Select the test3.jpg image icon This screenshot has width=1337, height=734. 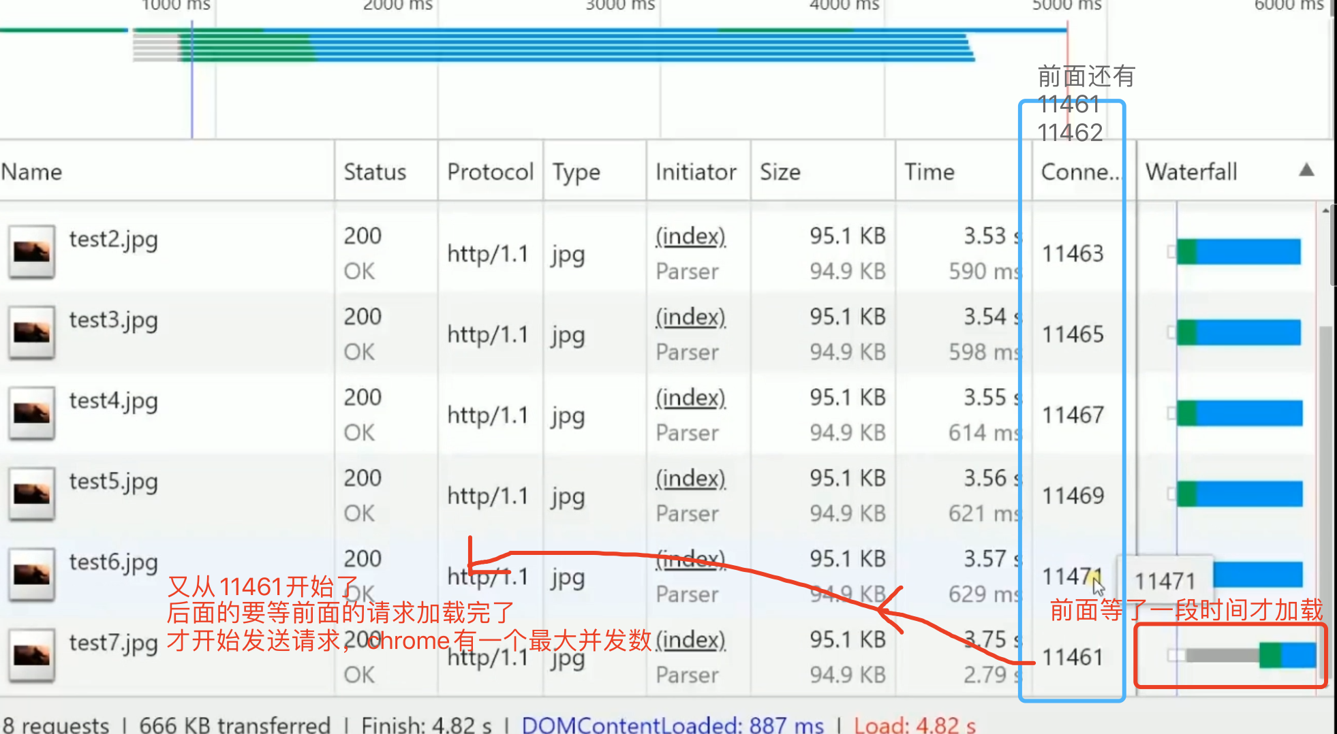pyautogui.click(x=31, y=332)
